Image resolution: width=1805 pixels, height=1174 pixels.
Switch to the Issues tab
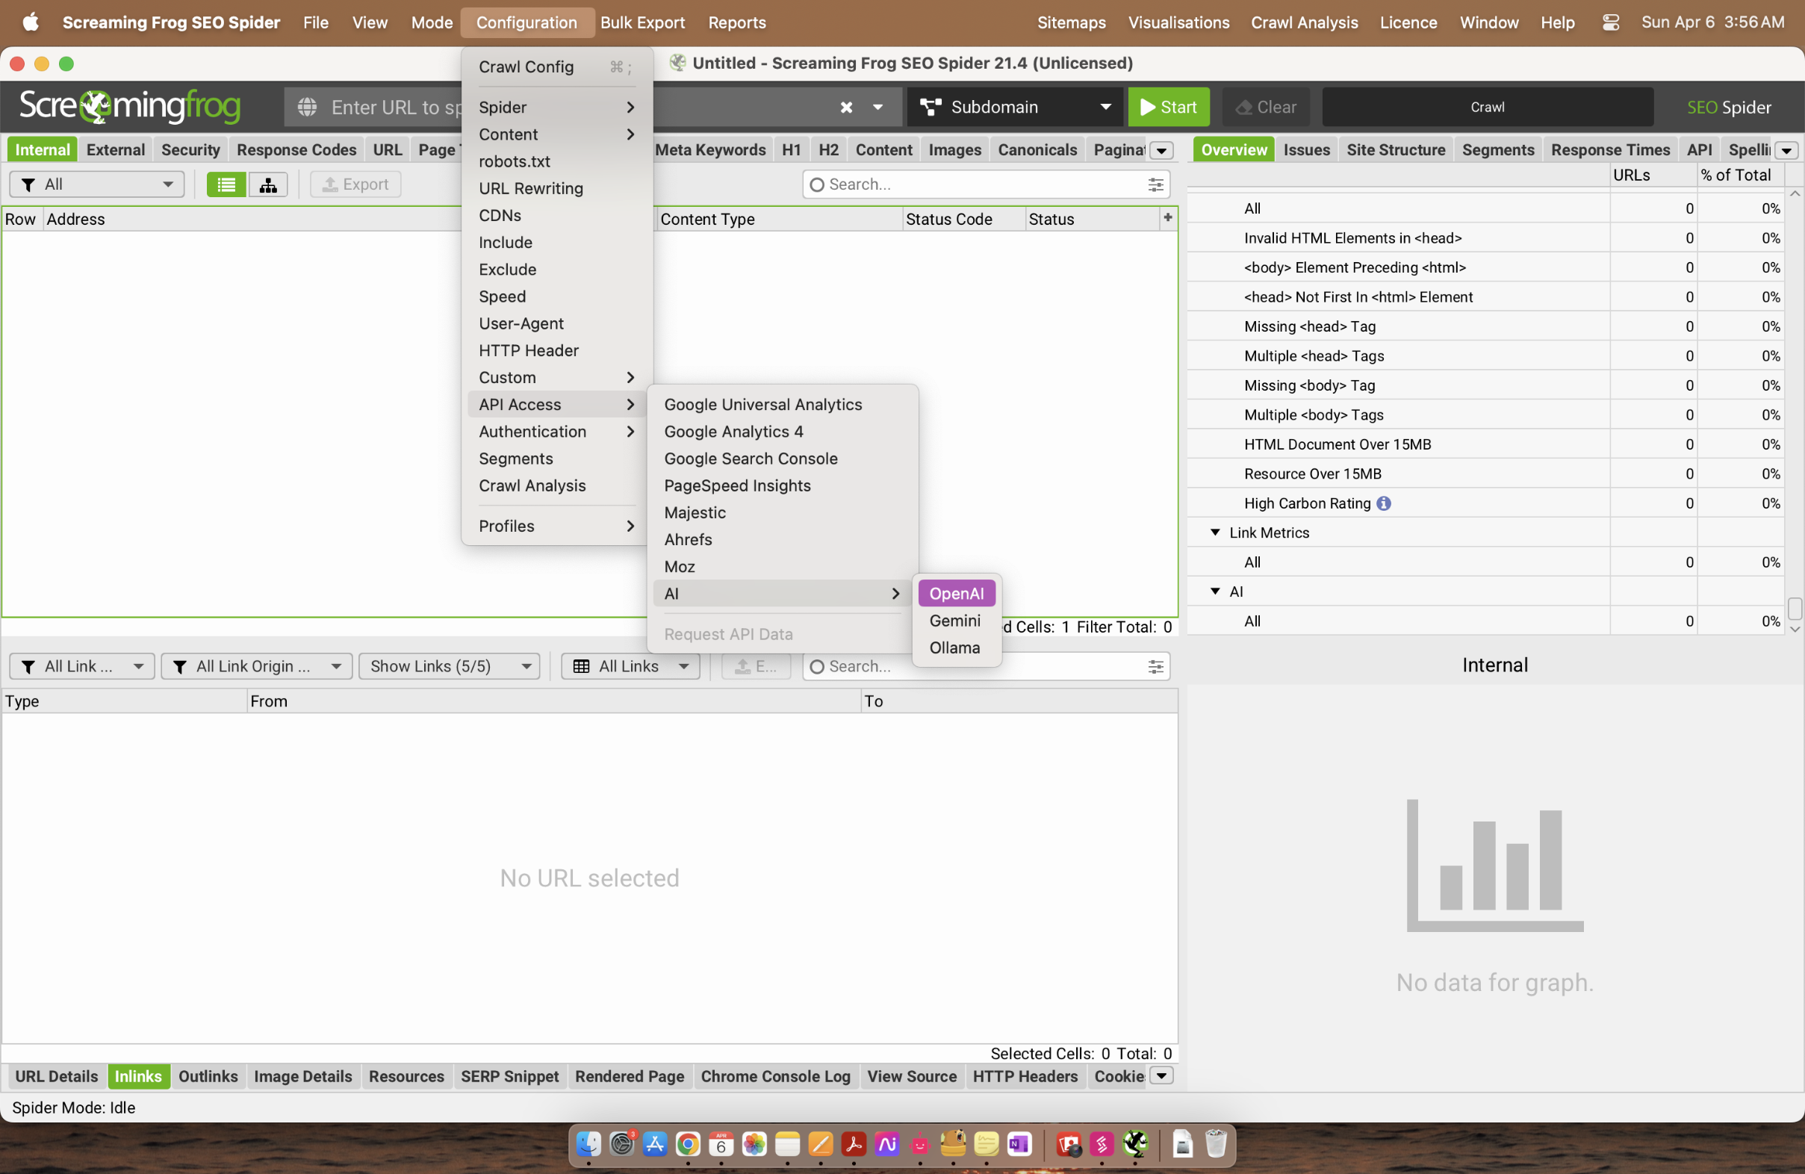[x=1306, y=149]
